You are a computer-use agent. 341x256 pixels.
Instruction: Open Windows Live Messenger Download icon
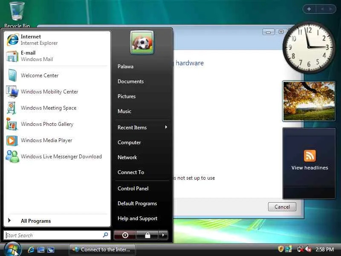pos(12,157)
